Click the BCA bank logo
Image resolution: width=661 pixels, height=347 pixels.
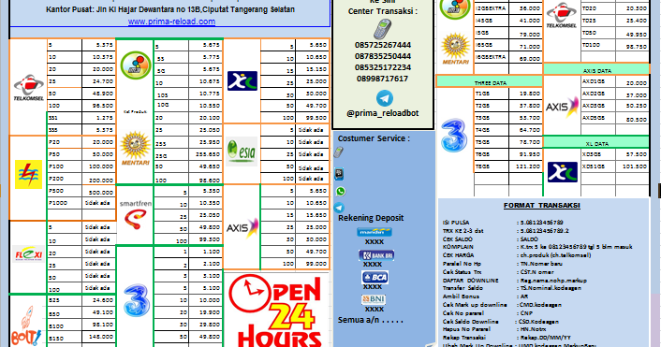click(x=375, y=278)
